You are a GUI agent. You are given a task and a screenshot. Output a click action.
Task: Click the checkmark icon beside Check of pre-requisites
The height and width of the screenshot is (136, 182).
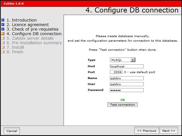click(3, 29)
